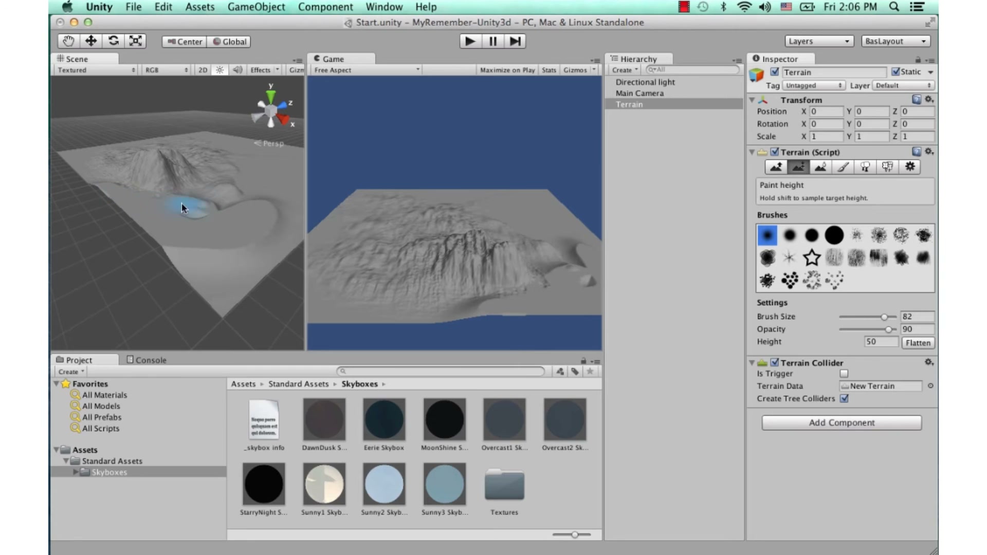
Task: Click the Play button
Action: pos(470,41)
